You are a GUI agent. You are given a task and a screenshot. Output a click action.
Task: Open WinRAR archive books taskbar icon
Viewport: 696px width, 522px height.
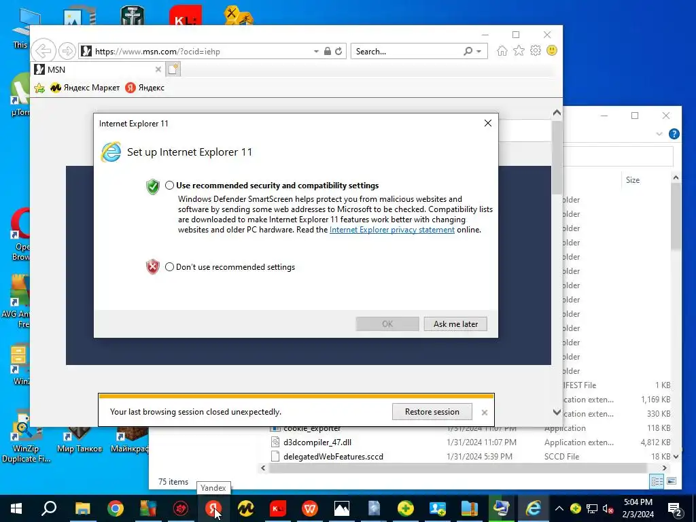point(469,508)
